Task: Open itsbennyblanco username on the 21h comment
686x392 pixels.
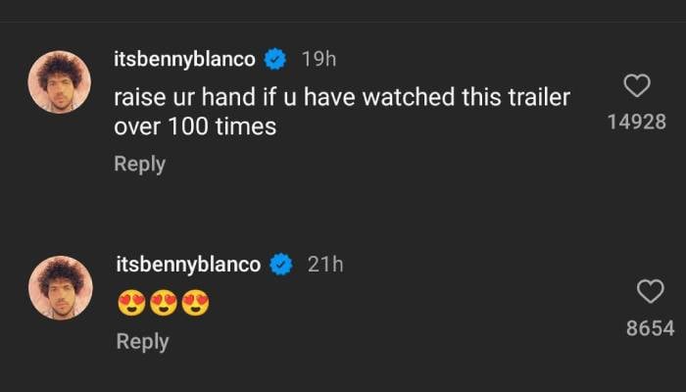Action: tap(188, 265)
